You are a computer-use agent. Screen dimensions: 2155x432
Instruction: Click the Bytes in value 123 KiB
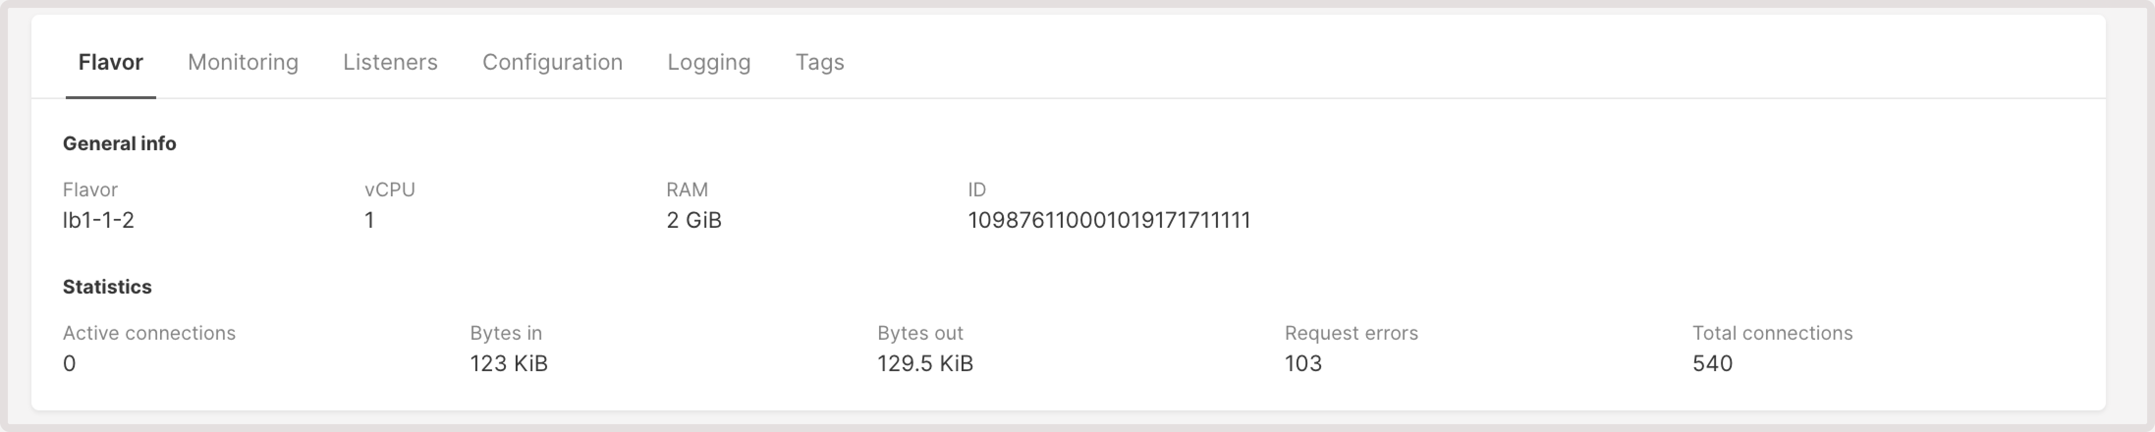508,363
